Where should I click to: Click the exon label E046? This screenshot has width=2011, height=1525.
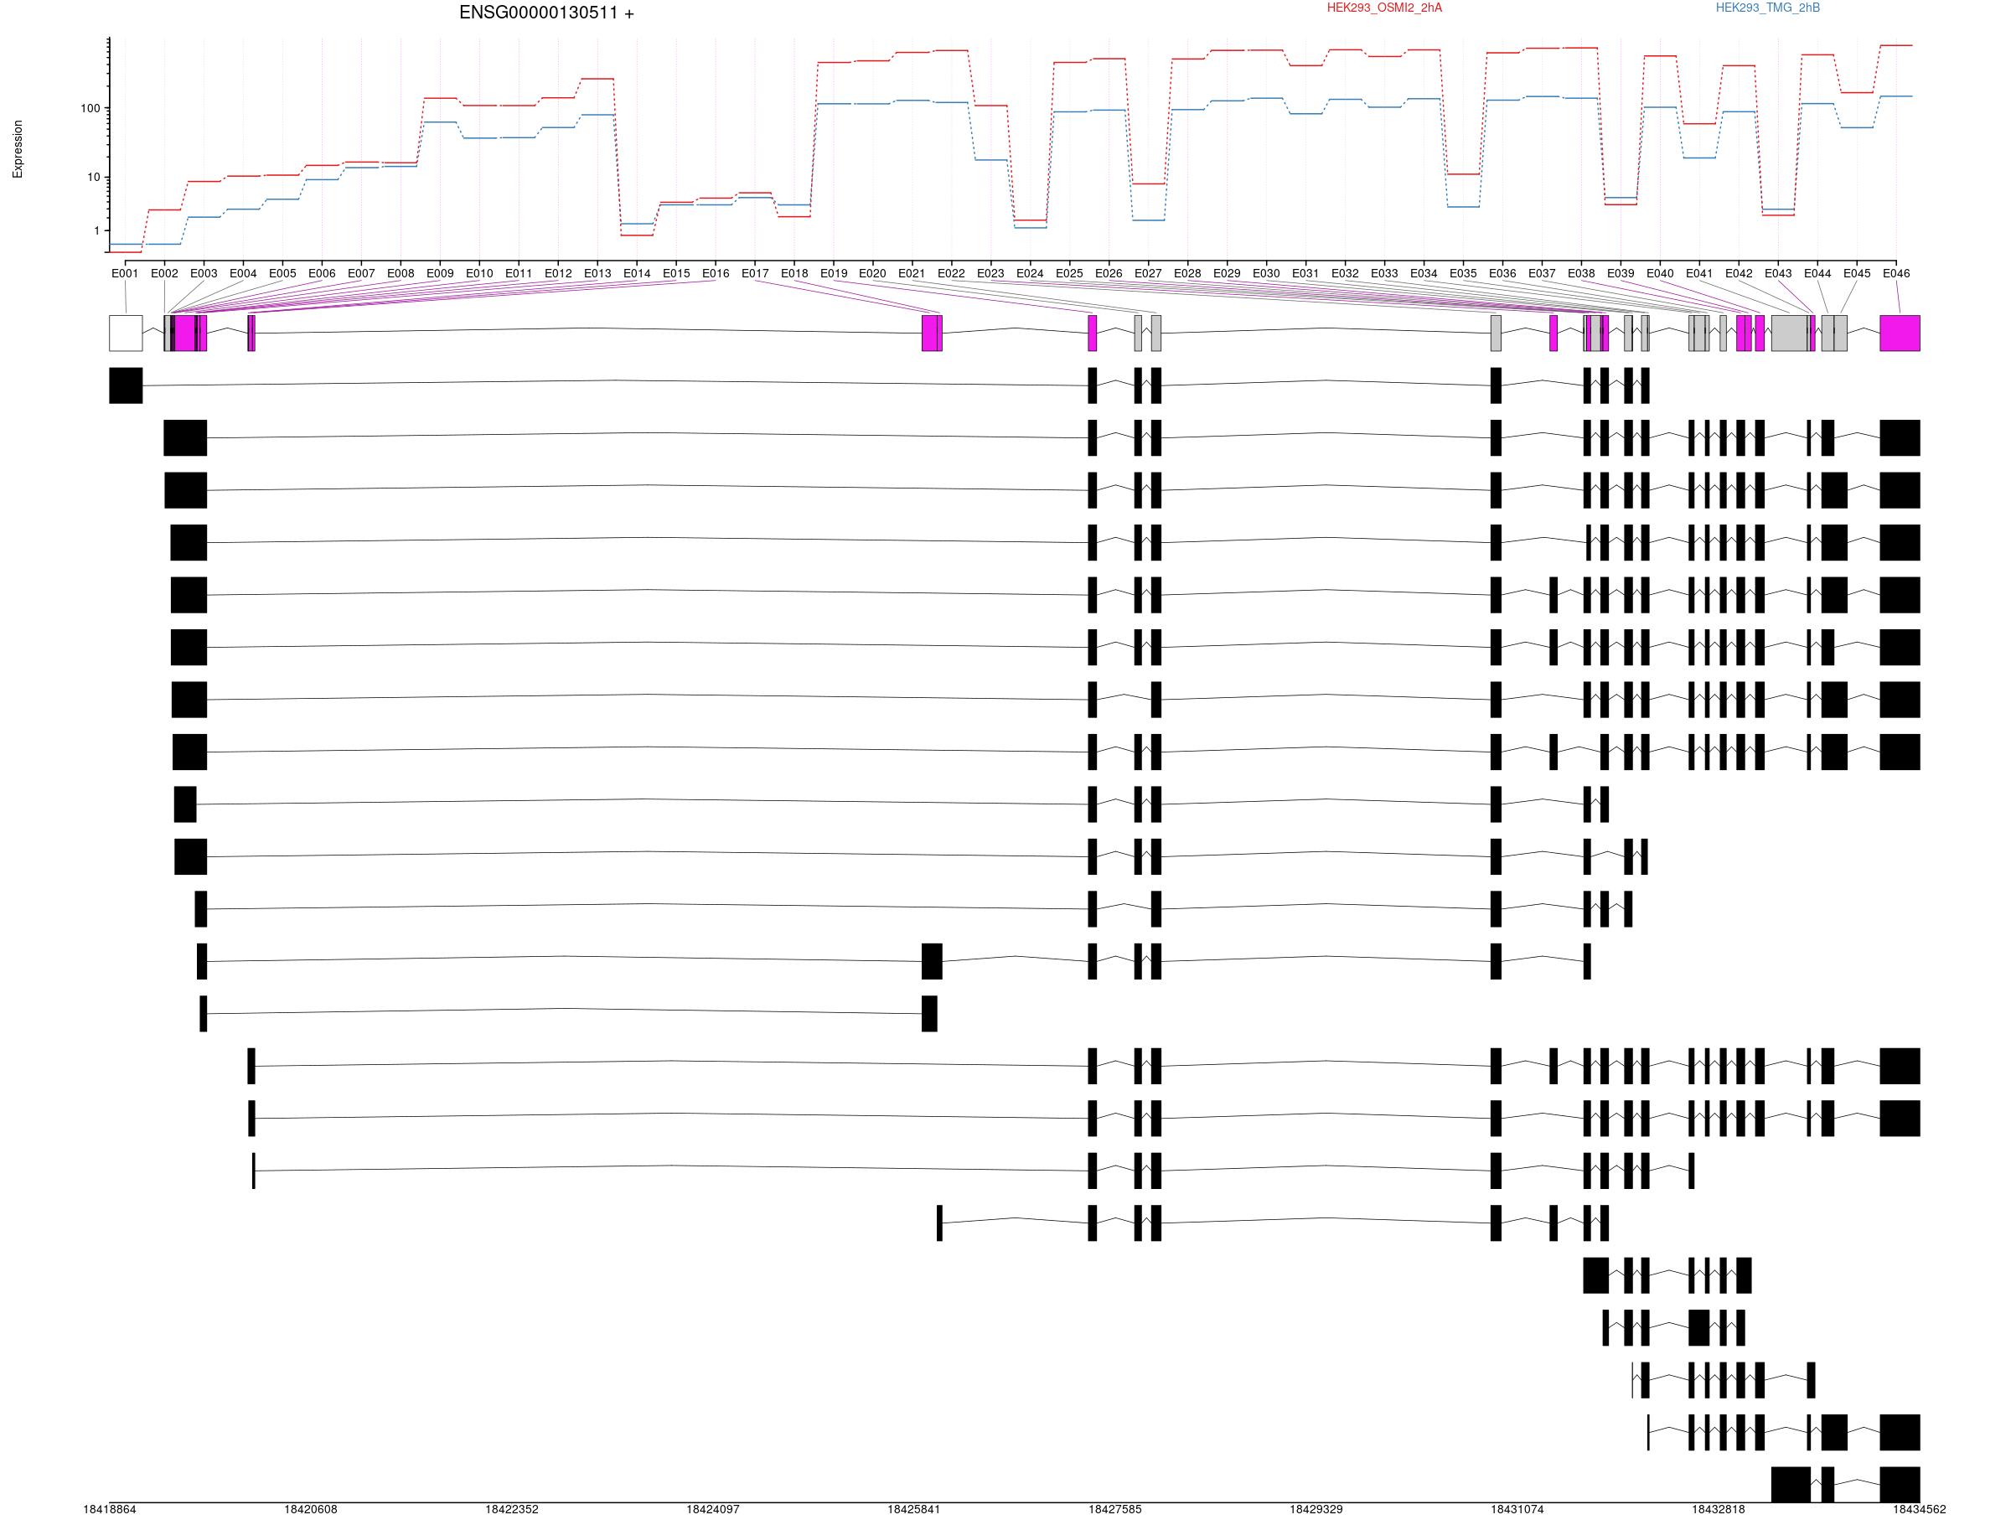[1895, 273]
